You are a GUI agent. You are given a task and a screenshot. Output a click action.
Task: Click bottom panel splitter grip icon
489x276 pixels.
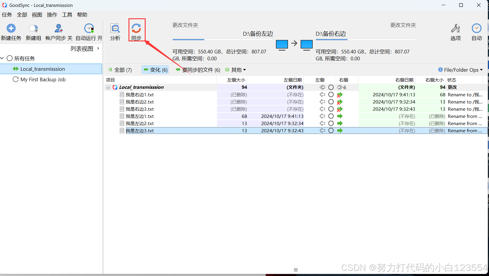296,270
